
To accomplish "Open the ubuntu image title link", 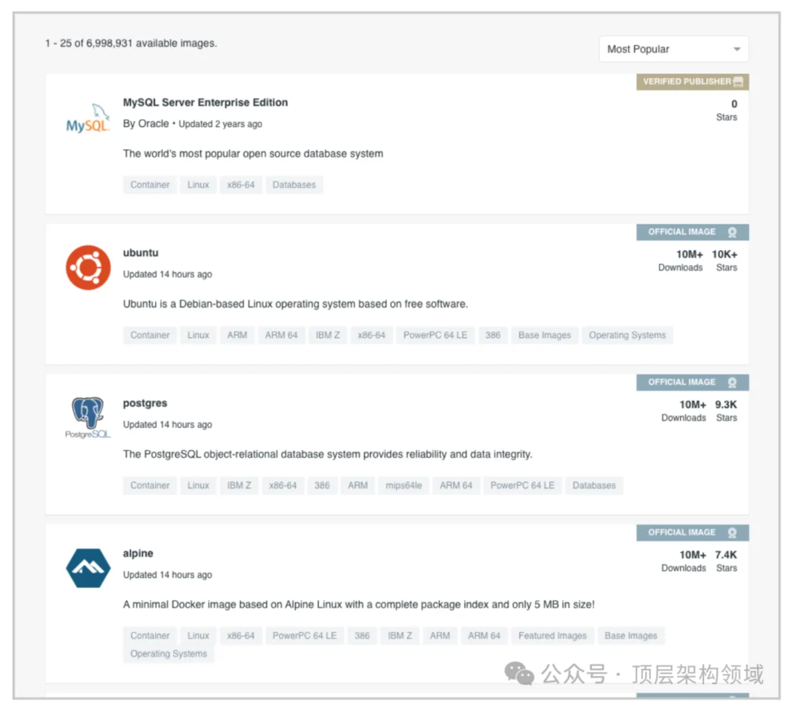I will click(x=141, y=253).
